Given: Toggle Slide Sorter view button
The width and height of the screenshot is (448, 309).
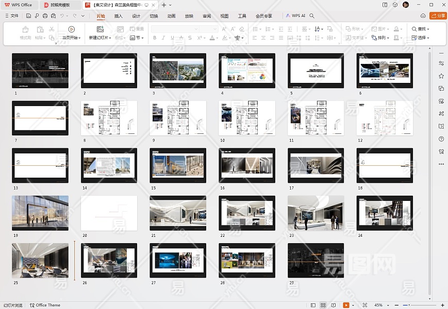Looking at the screenshot, I should click(x=323, y=305).
